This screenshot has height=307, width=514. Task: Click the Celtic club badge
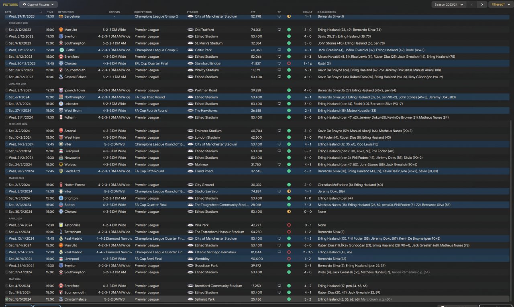[61, 50]
